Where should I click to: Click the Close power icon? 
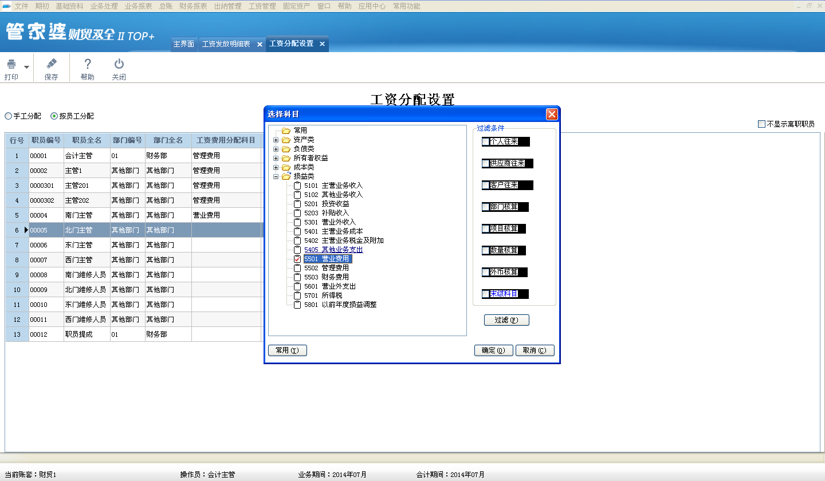point(119,64)
